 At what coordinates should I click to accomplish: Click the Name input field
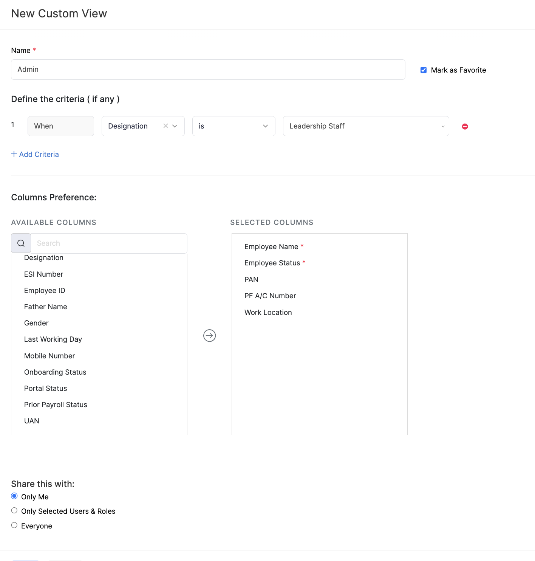pos(208,70)
